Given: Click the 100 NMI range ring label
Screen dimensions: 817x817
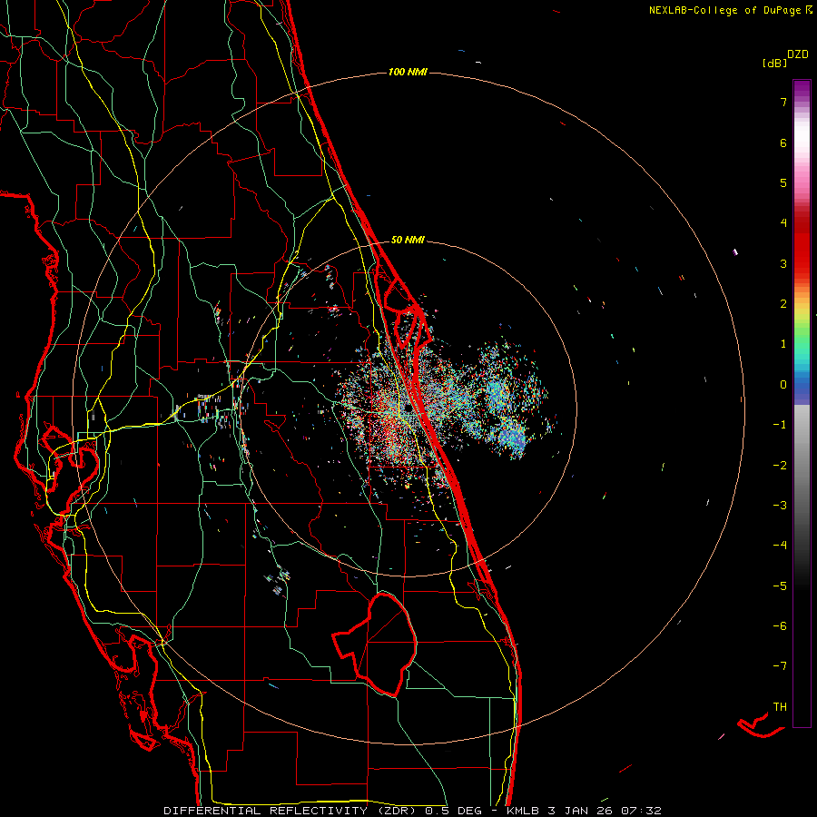Looking at the screenshot, I should pos(408,72).
